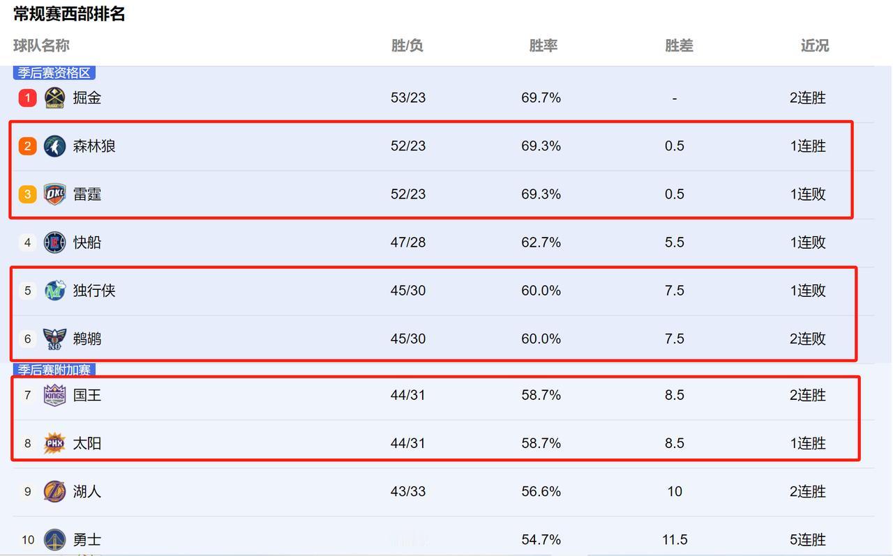Open the 掘金 team name link

(x=87, y=98)
